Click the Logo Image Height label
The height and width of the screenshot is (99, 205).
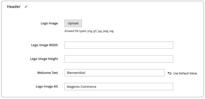[x=44, y=59]
